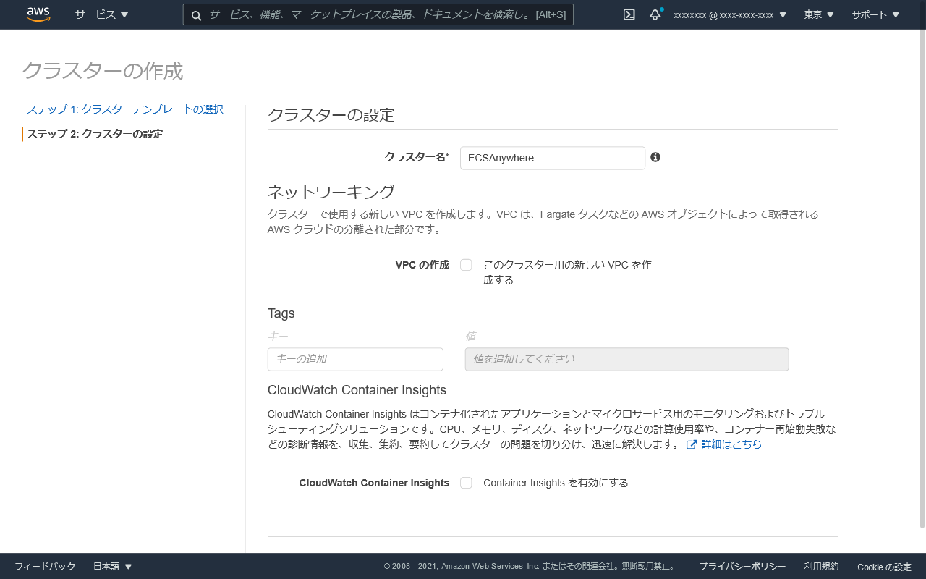Image resolution: width=926 pixels, height=579 pixels.
Task: Enable the new VPC creation checkbox
Action: click(466, 265)
